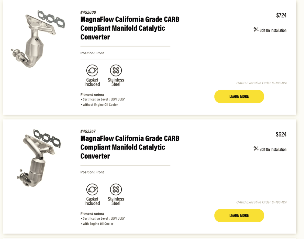This screenshot has width=304, height=239.
Task: Open Learn More for the $724 converter
Action: [239, 96]
